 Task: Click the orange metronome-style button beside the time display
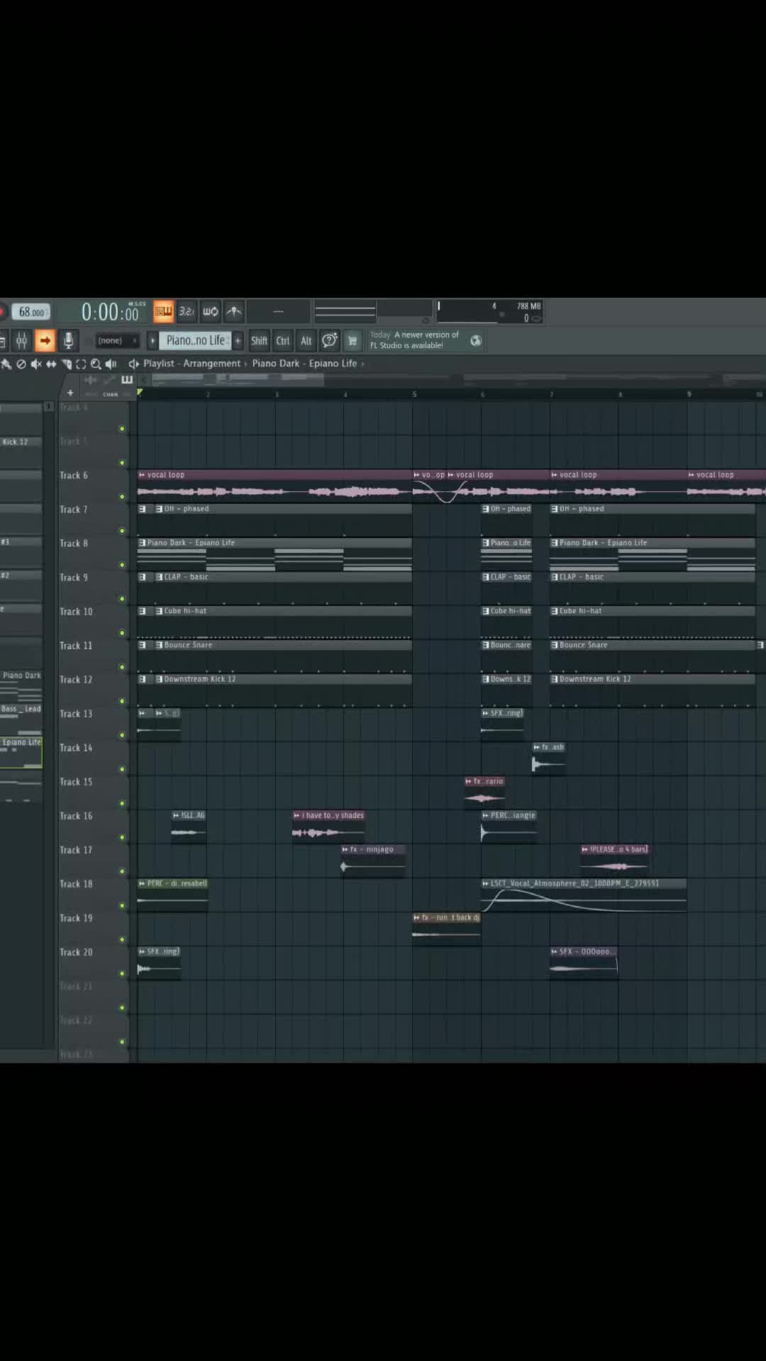164,311
